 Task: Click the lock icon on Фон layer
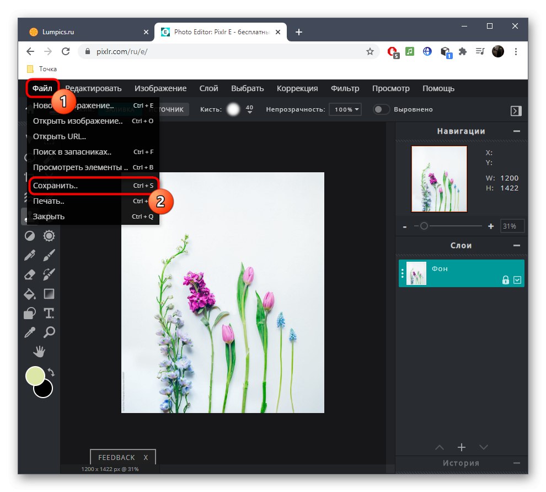(x=506, y=280)
